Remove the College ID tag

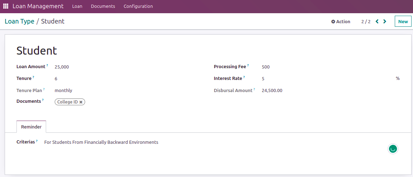click(81, 102)
